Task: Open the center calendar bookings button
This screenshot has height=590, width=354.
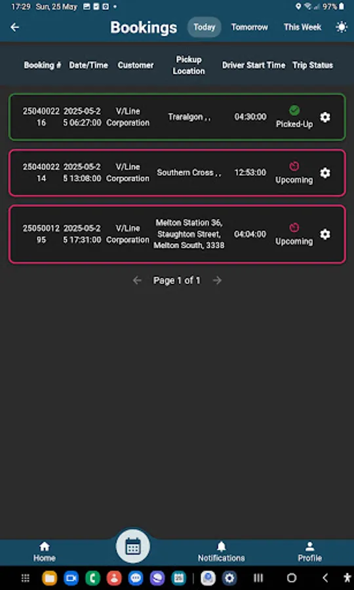Action: click(x=133, y=546)
